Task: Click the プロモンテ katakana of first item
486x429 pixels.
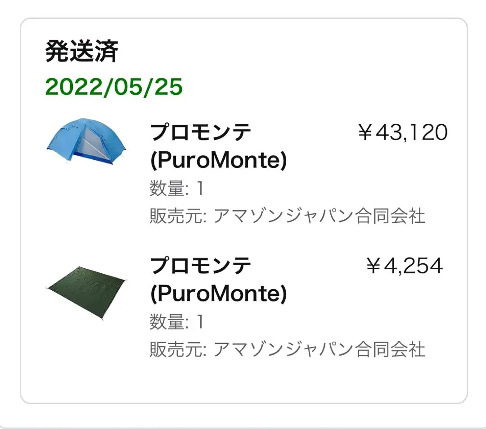Action: [201, 132]
